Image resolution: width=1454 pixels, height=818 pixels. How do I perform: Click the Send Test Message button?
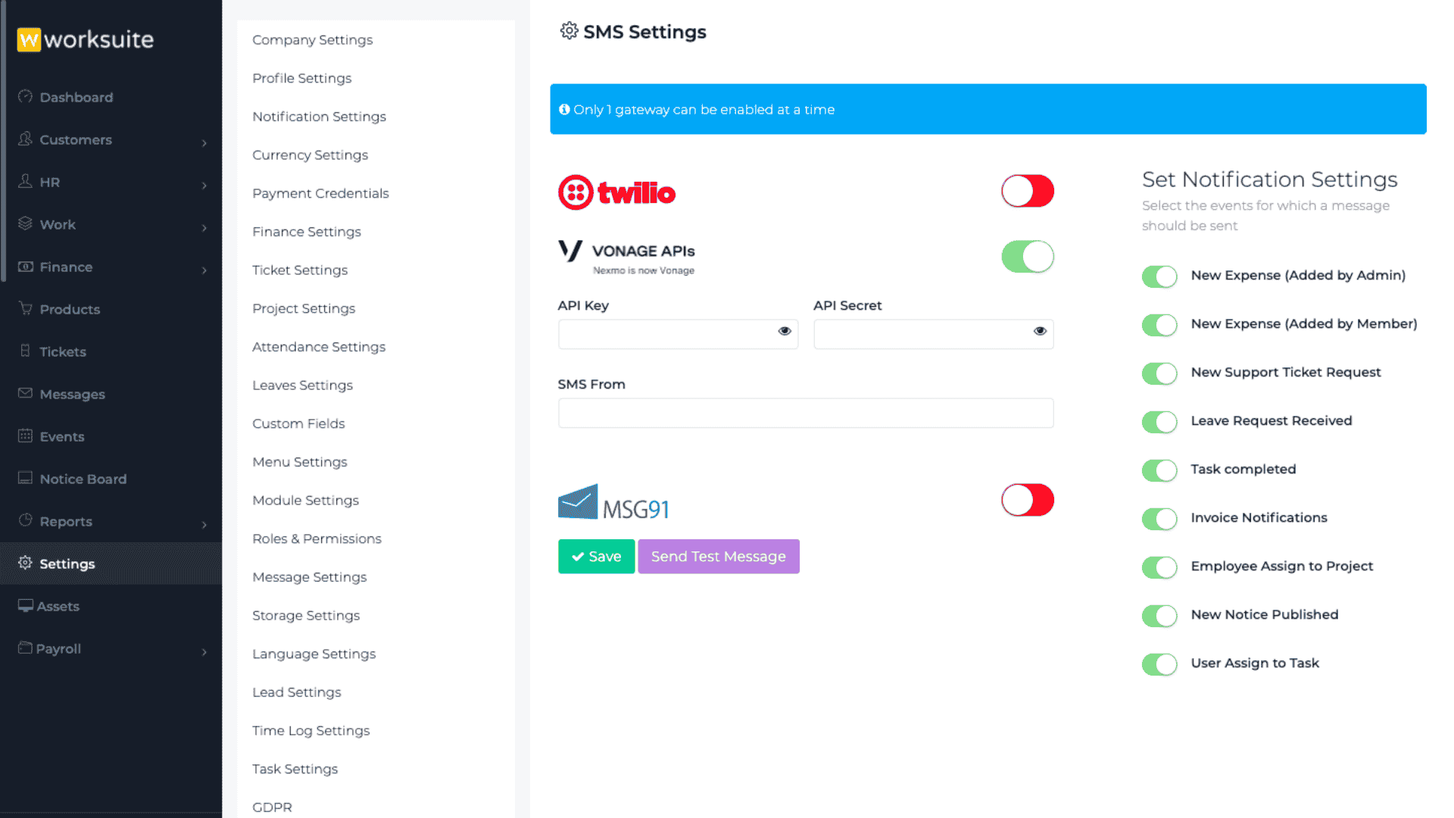[719, 557]
